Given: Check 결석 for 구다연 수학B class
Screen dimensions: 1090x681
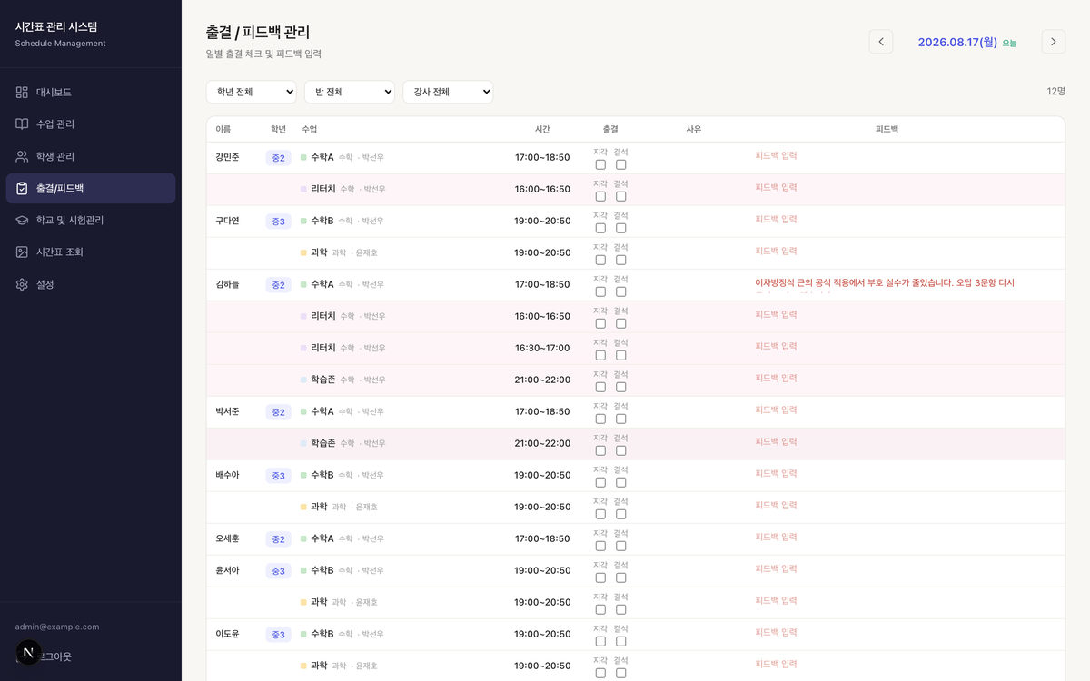Looking at the screenshot, I should point(620,228).
